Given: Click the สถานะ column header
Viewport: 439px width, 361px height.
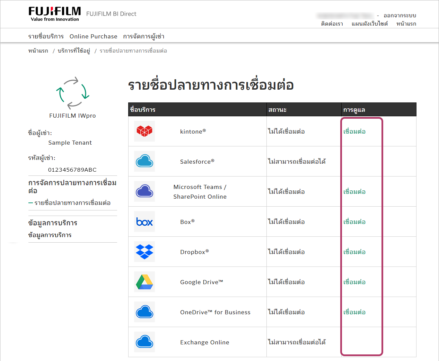Looking at the screenshot, I should [x=278, y=110].
